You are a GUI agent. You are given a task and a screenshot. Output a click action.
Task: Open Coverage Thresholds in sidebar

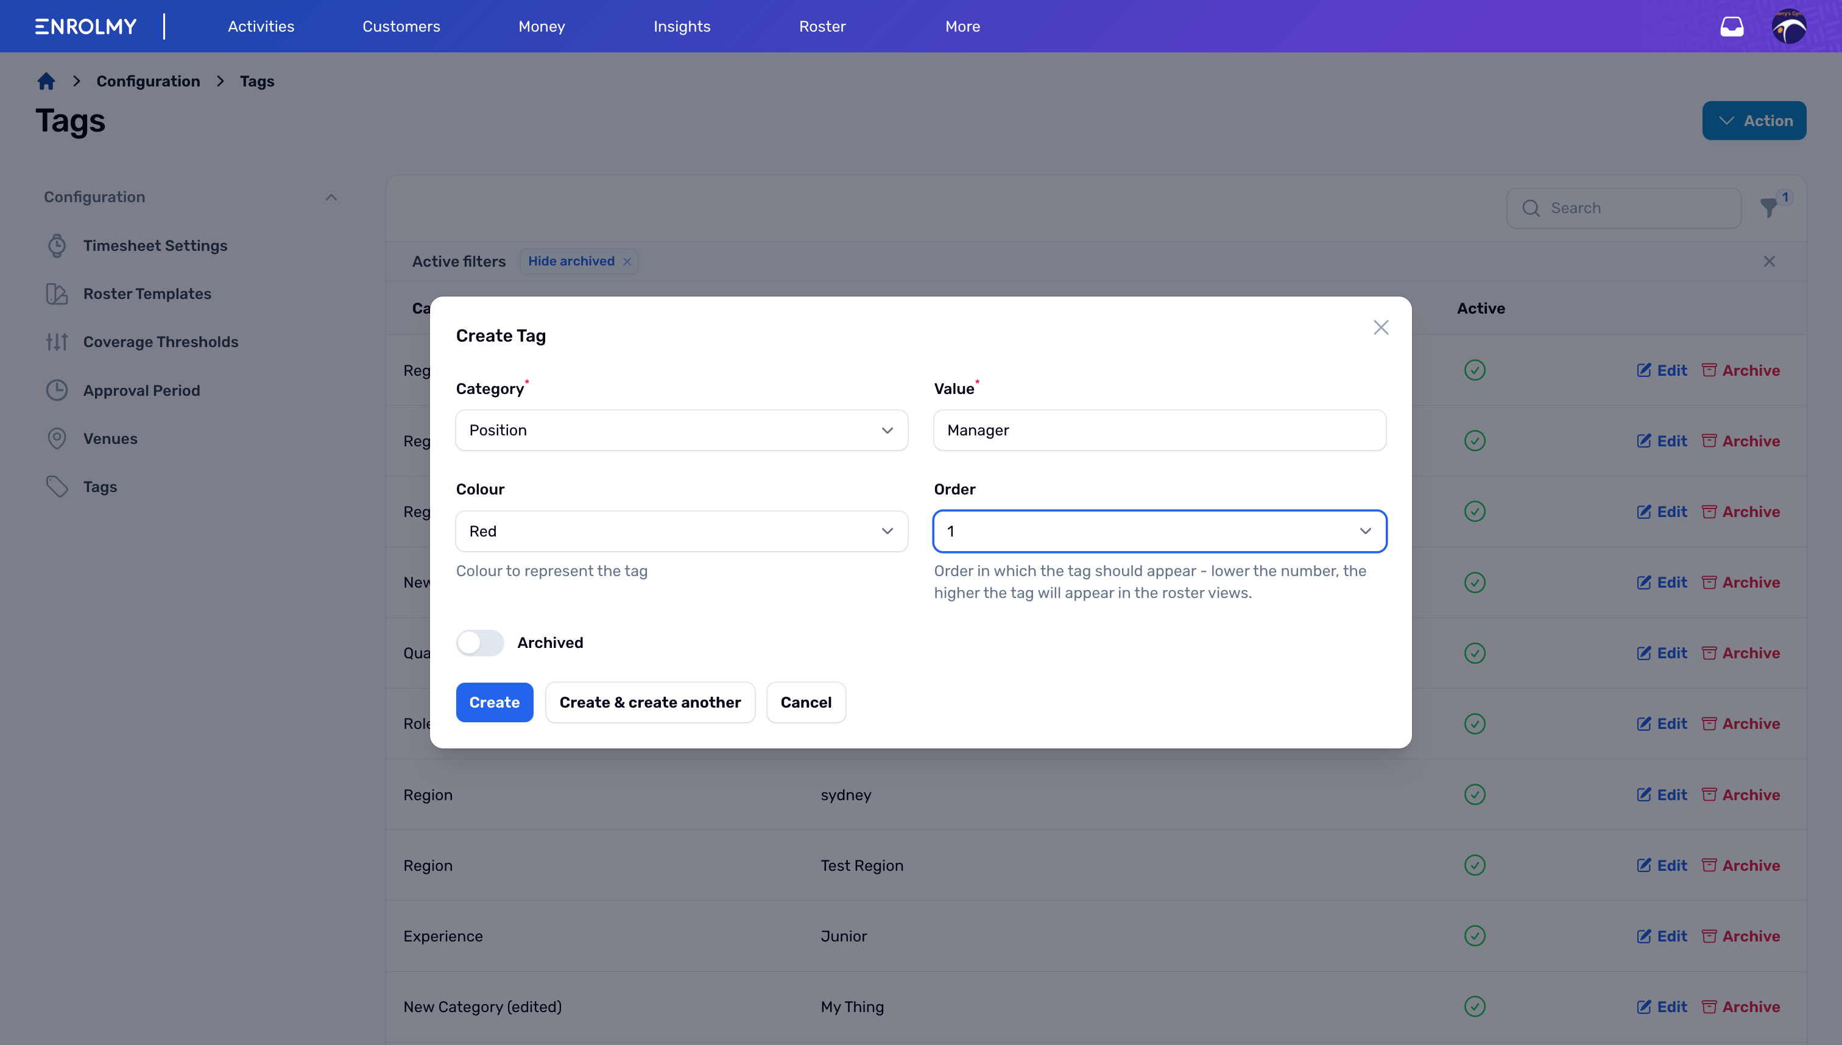coord(161,342)
